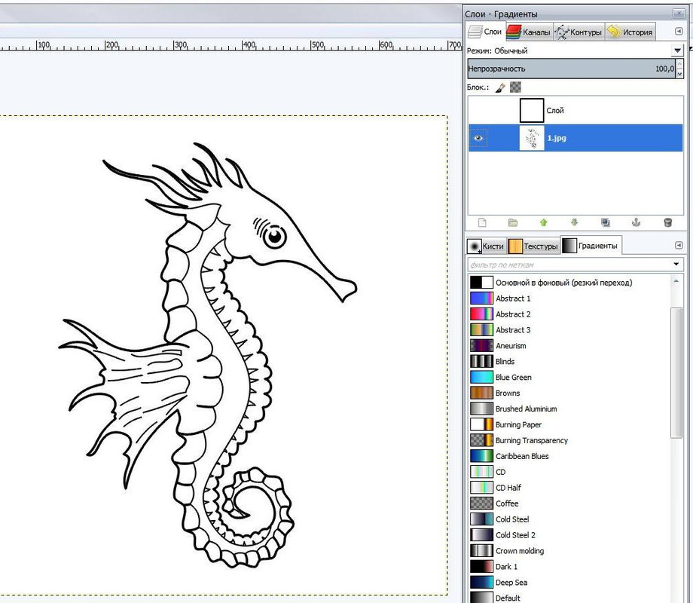Close the Слои - Градиенты dock window

pyautogui.click(x=679, y=14)
